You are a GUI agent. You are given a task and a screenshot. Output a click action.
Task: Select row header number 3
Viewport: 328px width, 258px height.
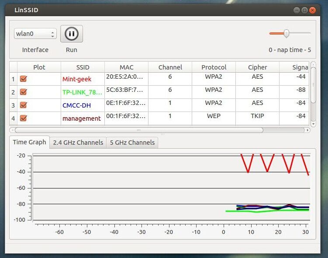13,105
